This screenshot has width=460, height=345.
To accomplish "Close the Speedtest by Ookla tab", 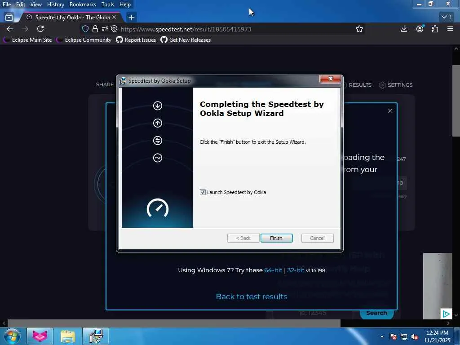I will click(x=114, y=18).
